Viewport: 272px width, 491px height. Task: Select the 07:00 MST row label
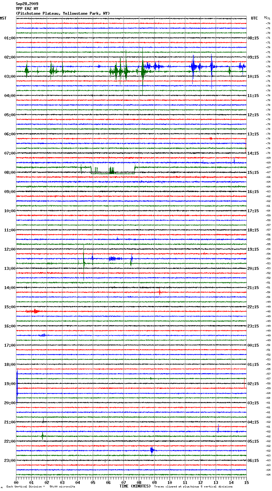(x=10, y=153)
